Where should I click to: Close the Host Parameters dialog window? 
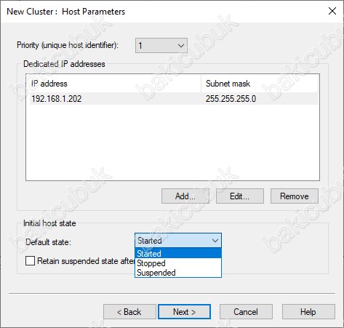point(332,11)
